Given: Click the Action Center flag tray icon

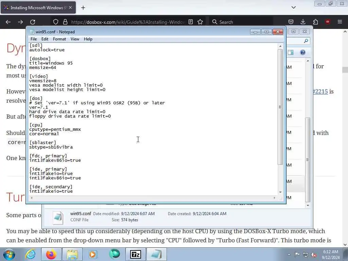Looking at the screenshot, I should point(297,255).
